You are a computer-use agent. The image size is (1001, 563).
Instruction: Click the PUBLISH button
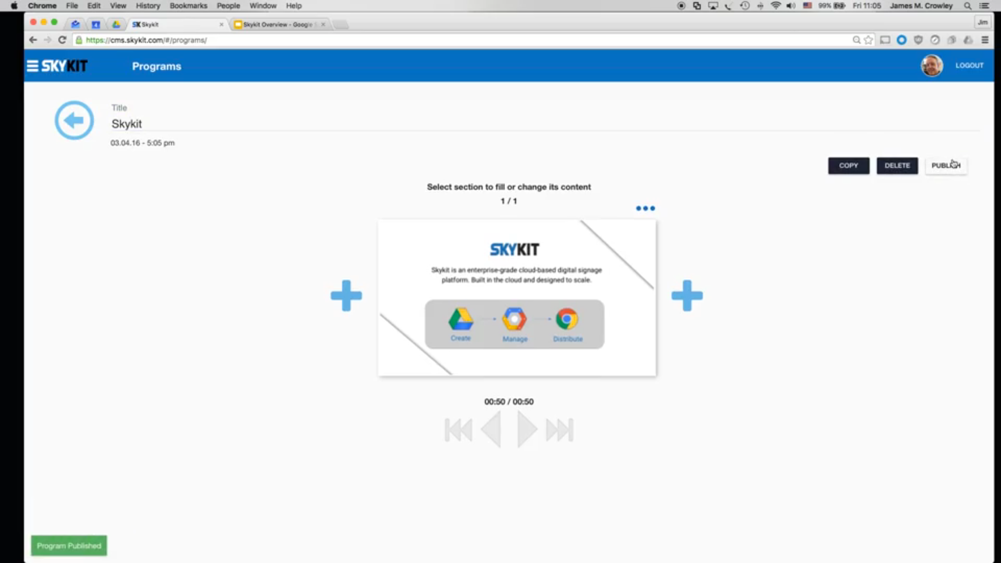point(946,165)
